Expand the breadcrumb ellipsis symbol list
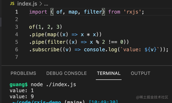 pos(46,4)
